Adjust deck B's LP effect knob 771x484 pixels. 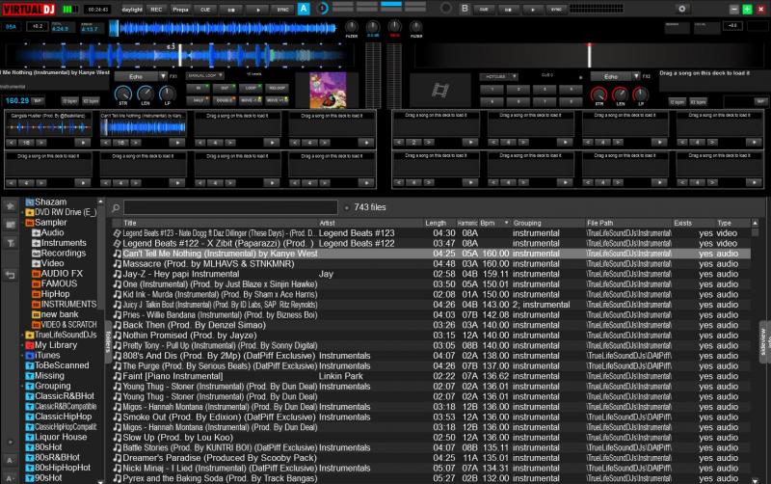tap(640, 94)
